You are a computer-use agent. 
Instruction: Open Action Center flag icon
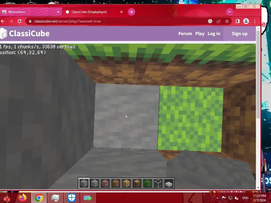tap(224, 198)
